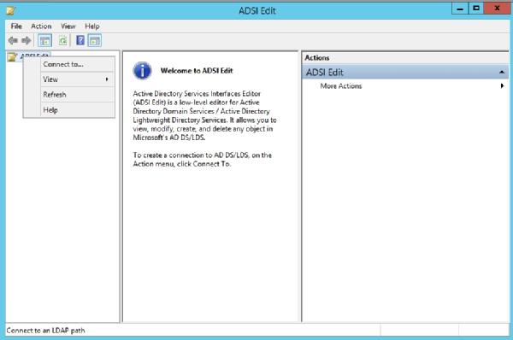
Task: Open the Help menu in menu bar
Action: tap(92, 26)
